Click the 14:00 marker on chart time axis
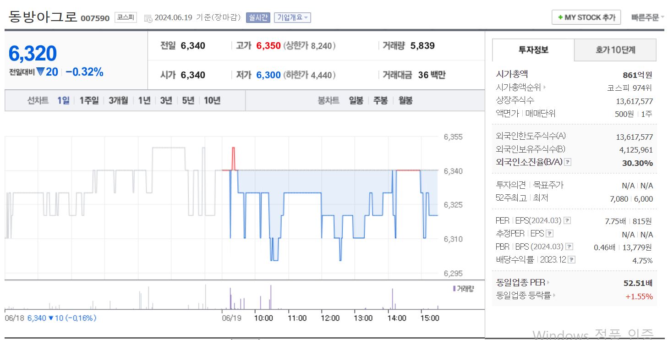This screenshot has width=668, height=340. pos(397,318)
